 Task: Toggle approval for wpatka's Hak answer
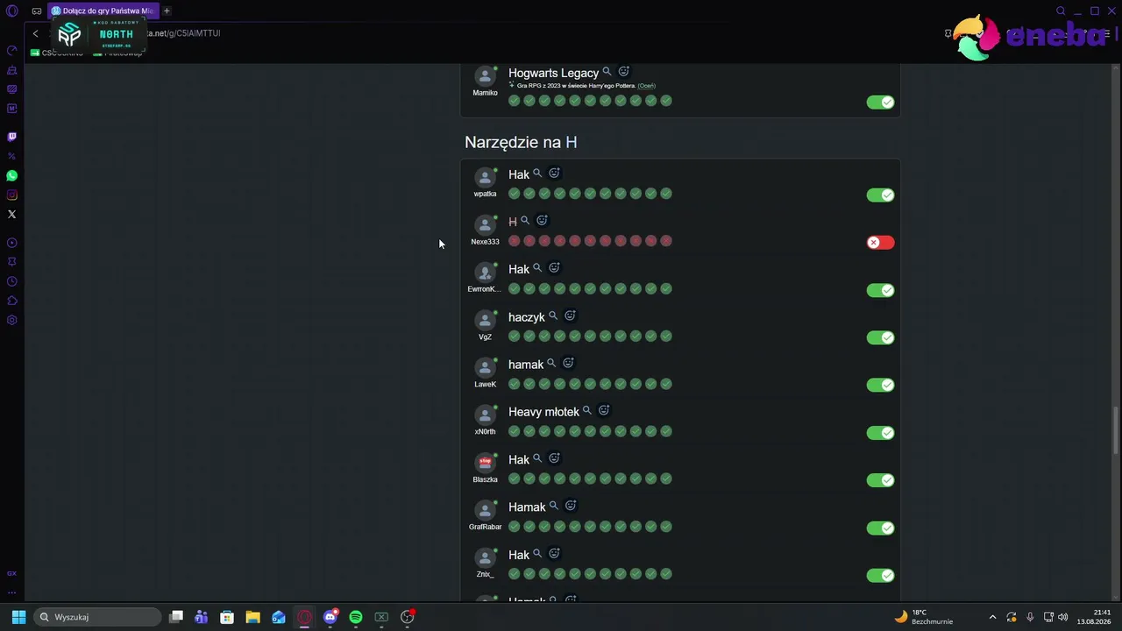point(881,195)
